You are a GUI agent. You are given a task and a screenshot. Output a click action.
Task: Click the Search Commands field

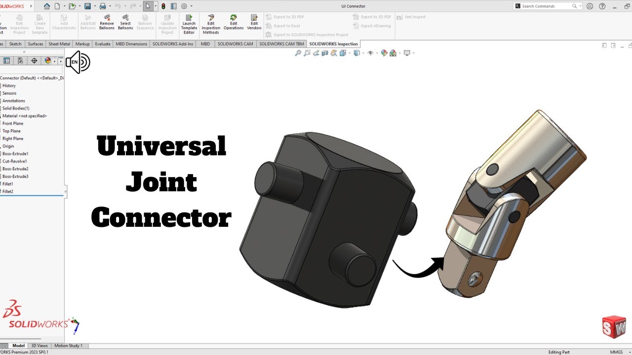tap(548, 6)
